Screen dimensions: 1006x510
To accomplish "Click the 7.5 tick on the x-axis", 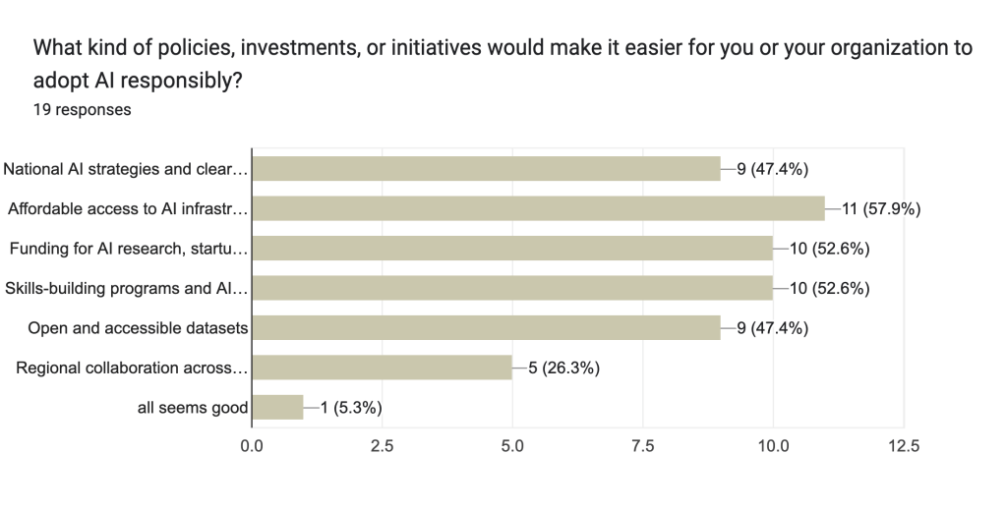I will (642, 446).
